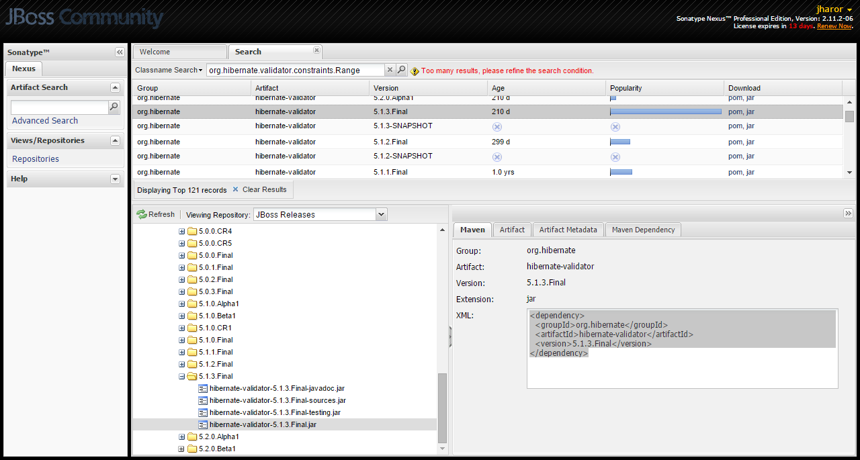The height and width of the screenshot is (460, 860).
Task: Click the sidebar Artifact Search input field
Action: [60, 107]
